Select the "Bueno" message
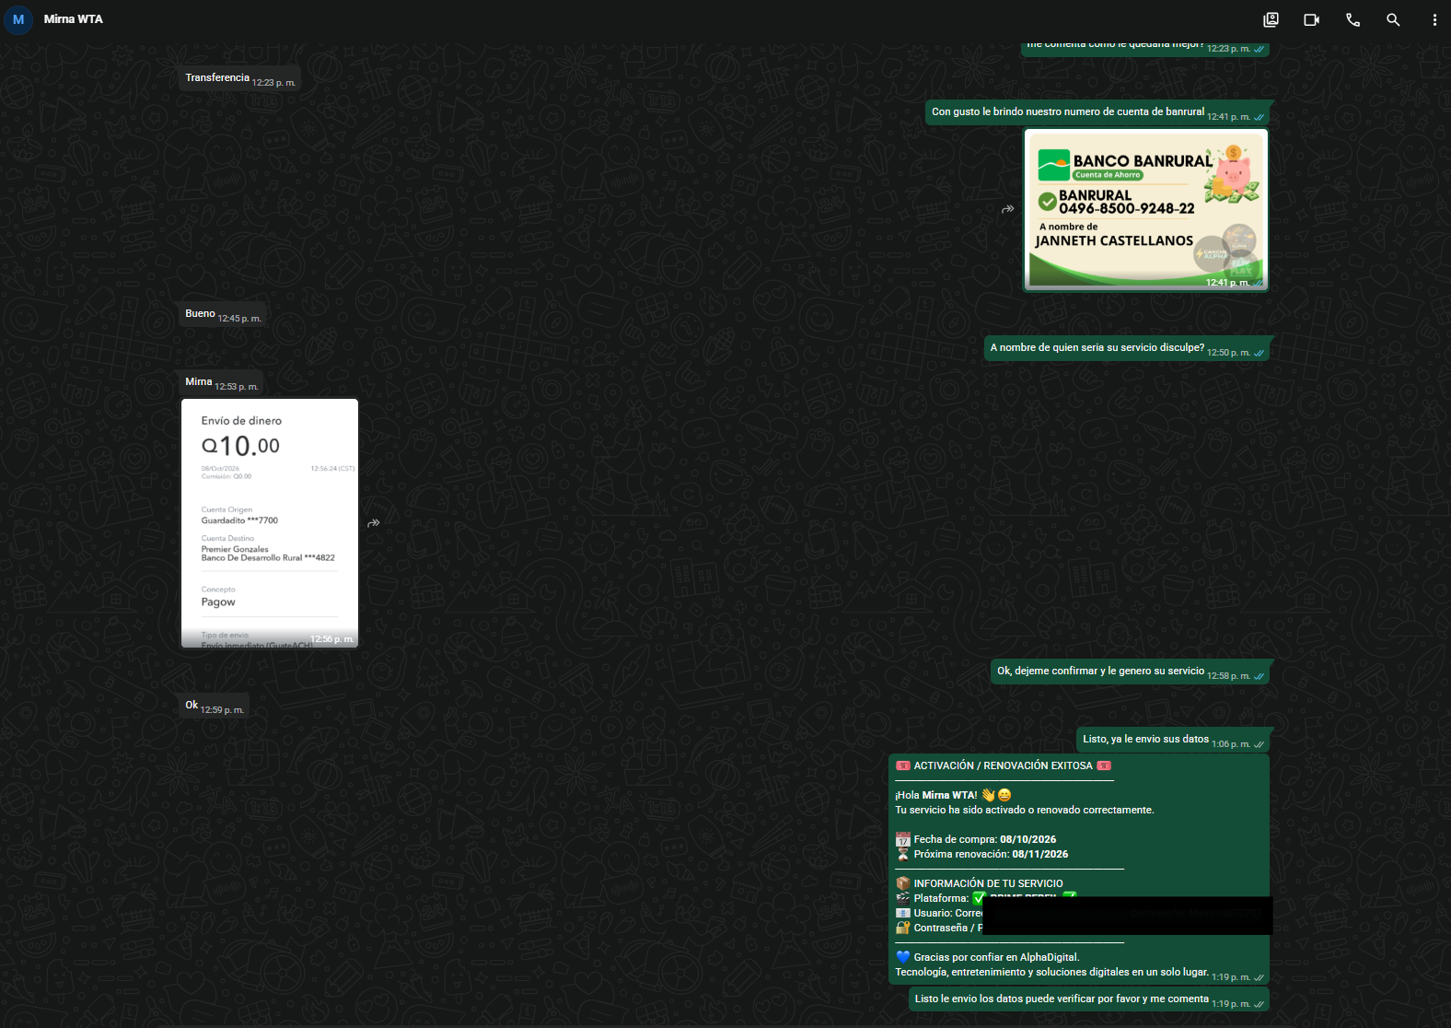 pyautogui.click(x=223, y=314)
